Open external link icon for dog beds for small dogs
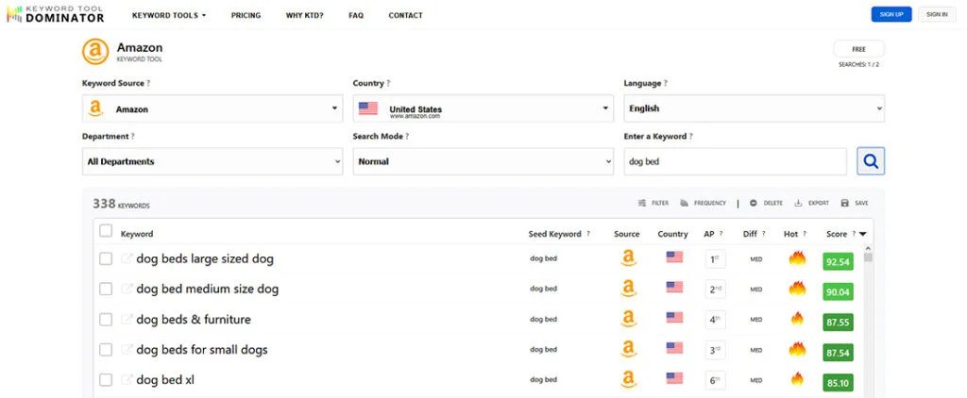Viewport: 967px width, 398px height. 127,349
